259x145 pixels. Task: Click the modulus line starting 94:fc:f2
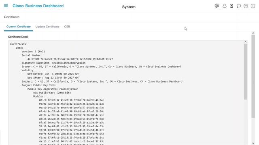pyautogui.click(x=72, y=134)
